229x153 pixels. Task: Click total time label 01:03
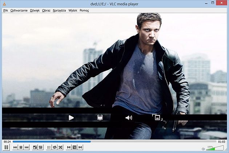point(222,142)
